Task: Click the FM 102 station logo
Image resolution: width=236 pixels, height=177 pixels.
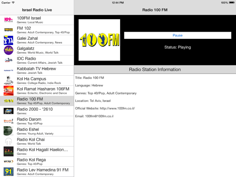Action: 9,30
